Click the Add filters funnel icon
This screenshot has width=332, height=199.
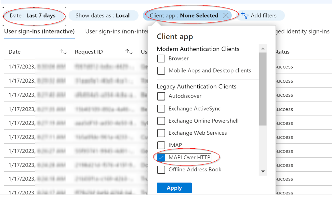click(x=245, y=15)
